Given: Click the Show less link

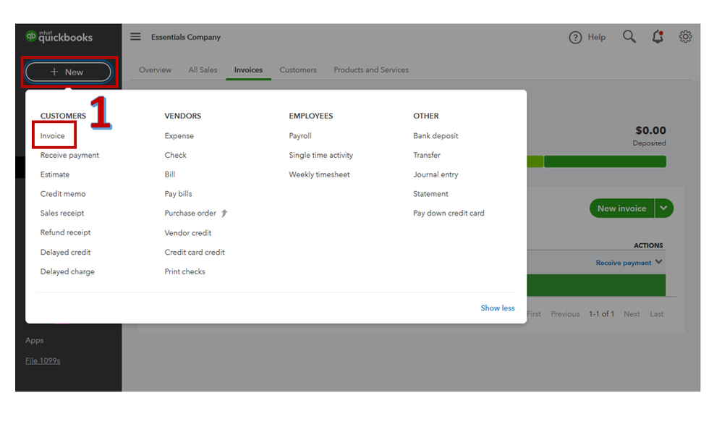Looking at the screenshot, I should tap(498, 308).
